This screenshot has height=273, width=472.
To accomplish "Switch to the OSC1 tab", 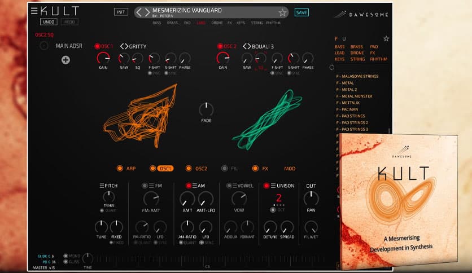I will pyautogui.click(x=165, y=169).
